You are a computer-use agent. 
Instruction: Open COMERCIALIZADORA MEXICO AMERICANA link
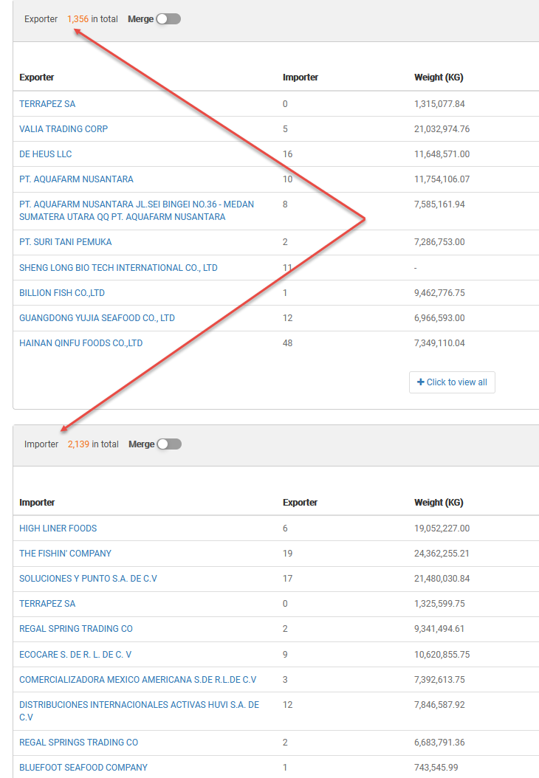[x=138, y=680]
